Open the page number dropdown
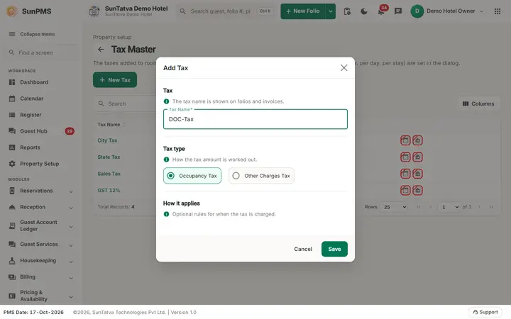This screenshot has width=511, height=319. 450,207
